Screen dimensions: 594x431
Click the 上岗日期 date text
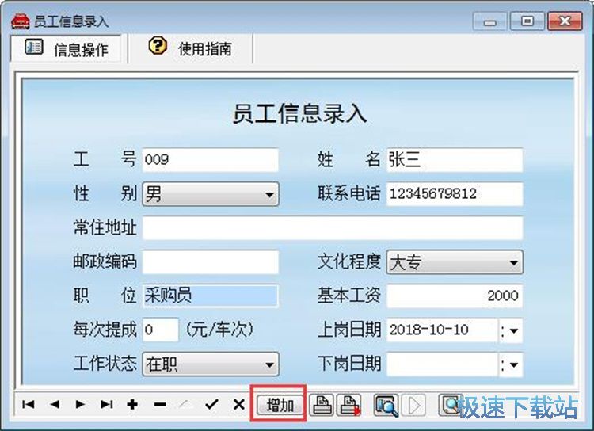click(x=429, y=330)
